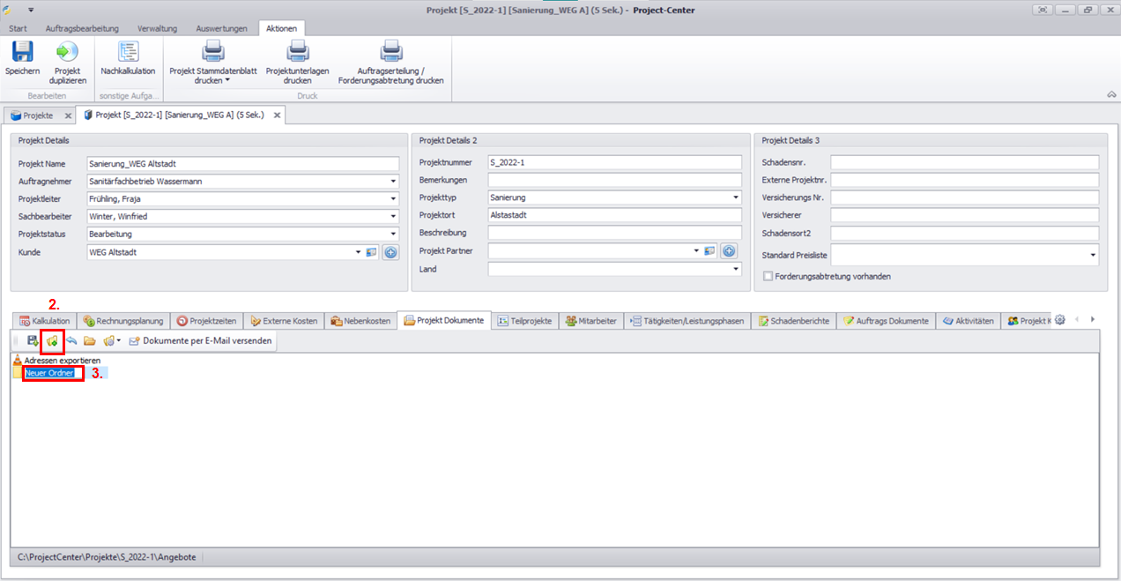Viewport: 1121px width, 581px height.
Task: Open the Projektleiter dropdown
Action: pos(392,199)
